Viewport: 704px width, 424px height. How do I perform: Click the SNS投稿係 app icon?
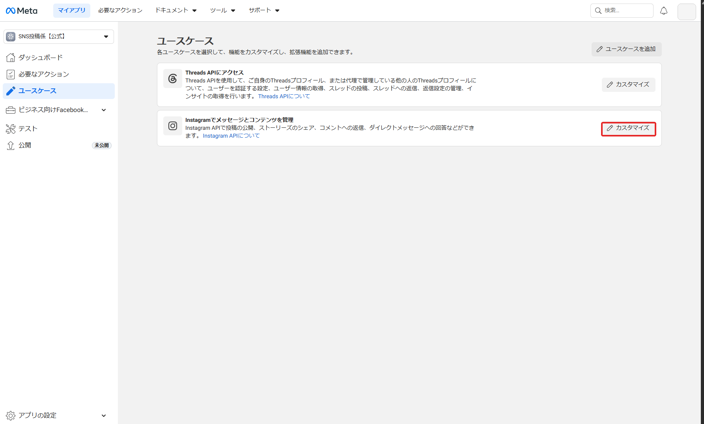tap(11, 36)
